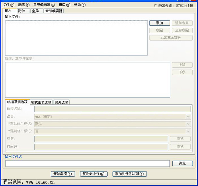The height and width of the screenshot is (186, 198).
Task: Click the 上移 button
Action: (182, 65)
